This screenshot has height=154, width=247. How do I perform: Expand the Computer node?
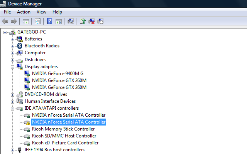(x=12, y=53)
